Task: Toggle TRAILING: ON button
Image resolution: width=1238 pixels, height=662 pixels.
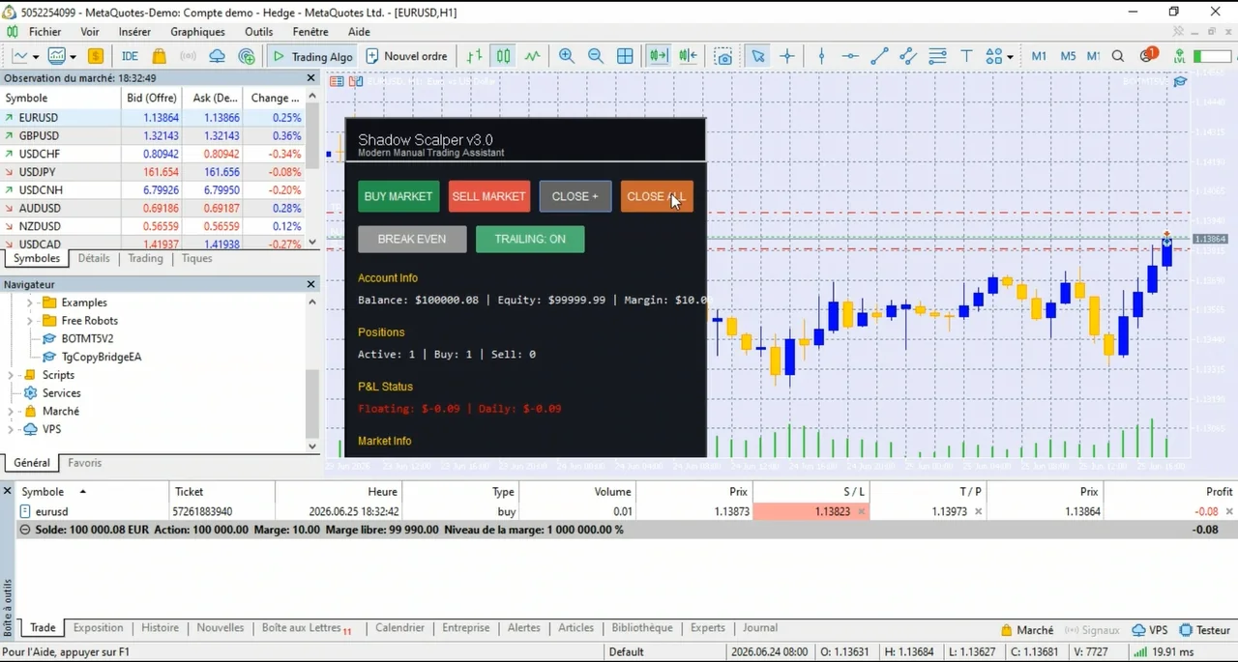Action: pos(530,239)
